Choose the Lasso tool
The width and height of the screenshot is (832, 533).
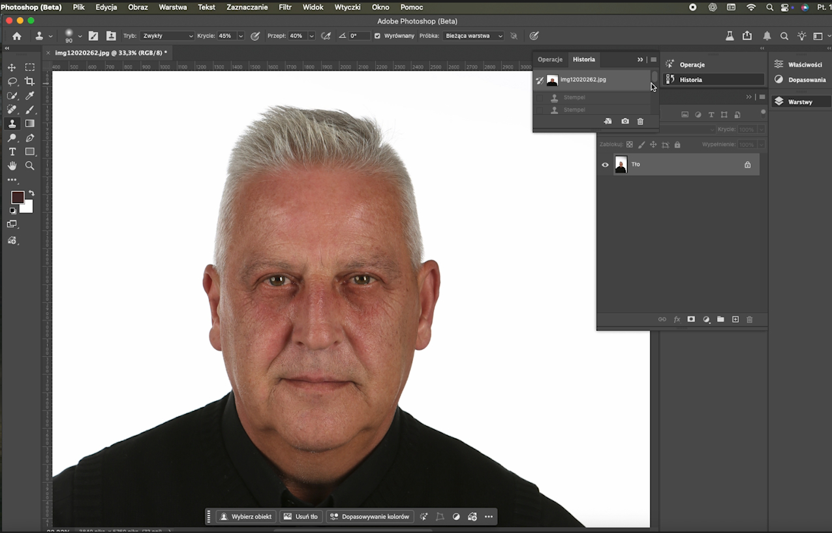[x=12, y=82]
